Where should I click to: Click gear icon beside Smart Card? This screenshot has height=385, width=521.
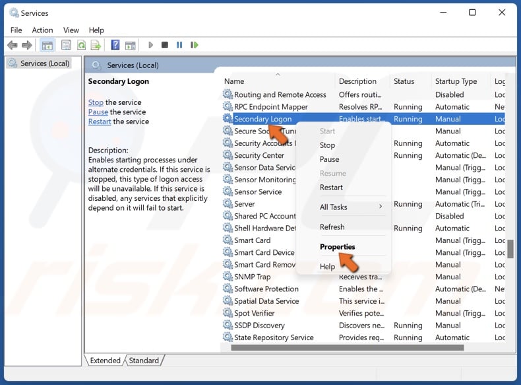pos(228,240)
